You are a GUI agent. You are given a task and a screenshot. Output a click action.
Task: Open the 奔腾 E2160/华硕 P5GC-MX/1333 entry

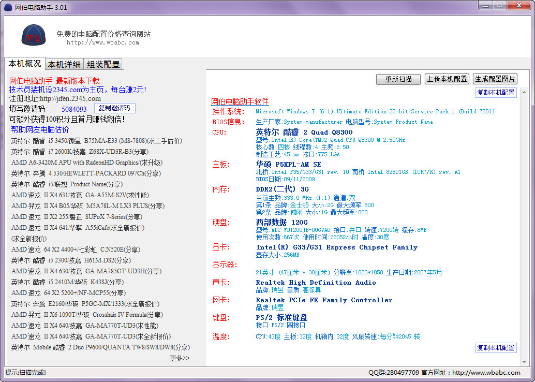coord(85,304)
